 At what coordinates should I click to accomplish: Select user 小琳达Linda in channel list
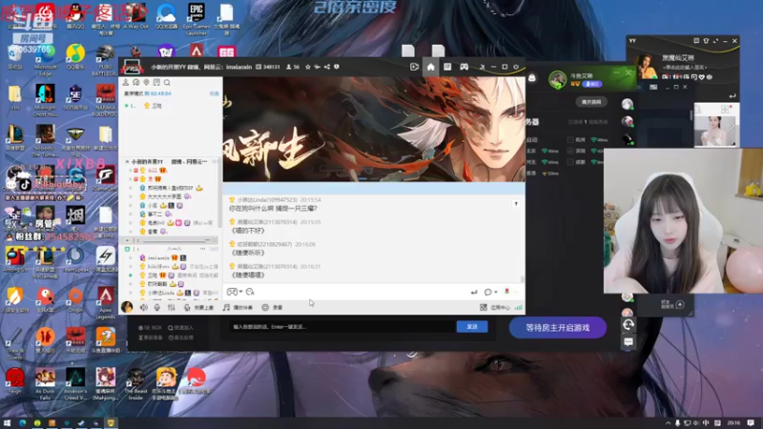tap(161, 293)
